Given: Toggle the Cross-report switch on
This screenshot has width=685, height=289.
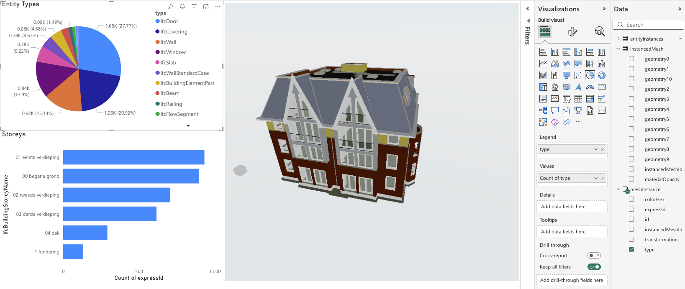Looking at the screenshot, I should tap(594, 256).
